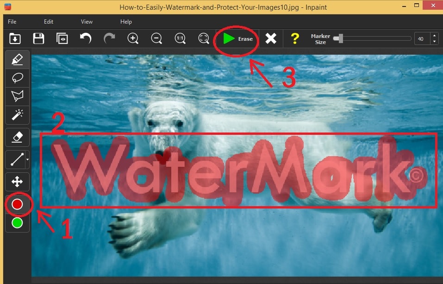
Task: Select the green donor marker color
Action: pos(17,223)
